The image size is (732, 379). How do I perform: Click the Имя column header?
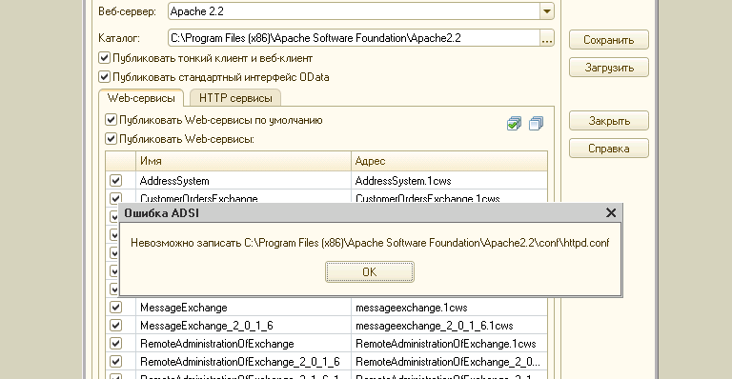243,161
